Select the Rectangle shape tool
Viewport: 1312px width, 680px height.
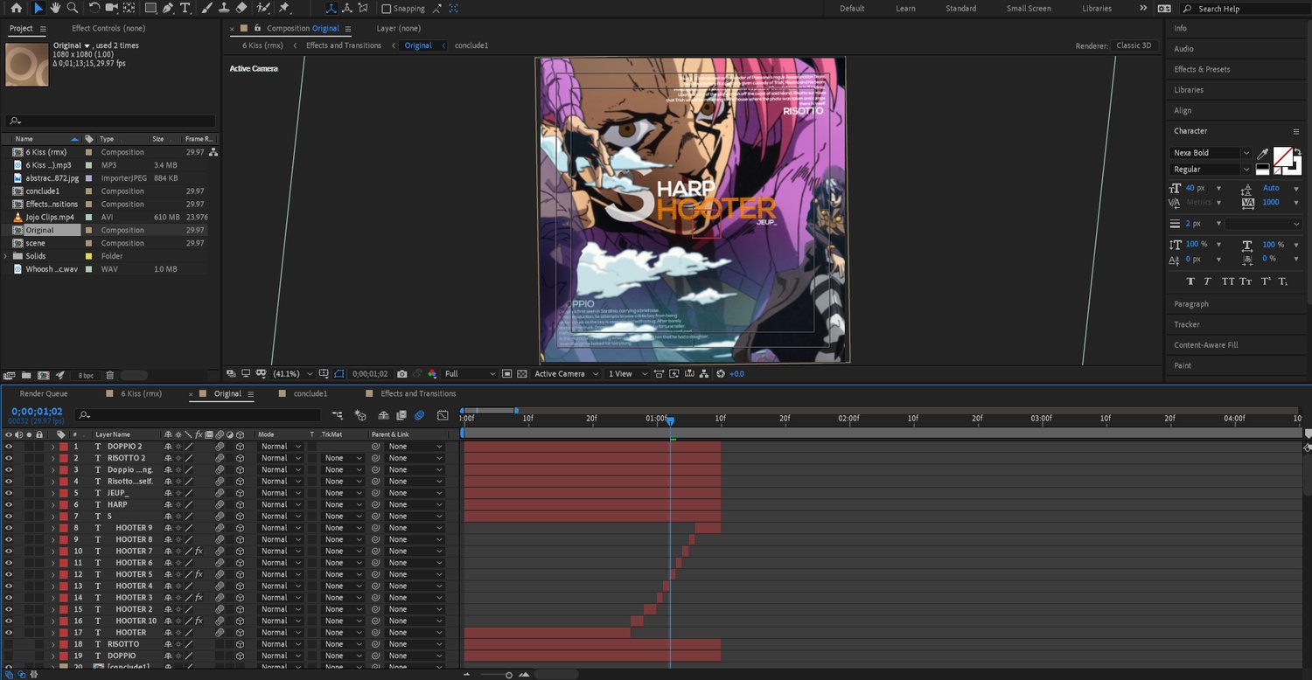tap(150, 8)
